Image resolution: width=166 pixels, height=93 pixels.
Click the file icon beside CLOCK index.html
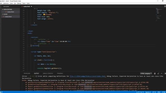[4, 17]
